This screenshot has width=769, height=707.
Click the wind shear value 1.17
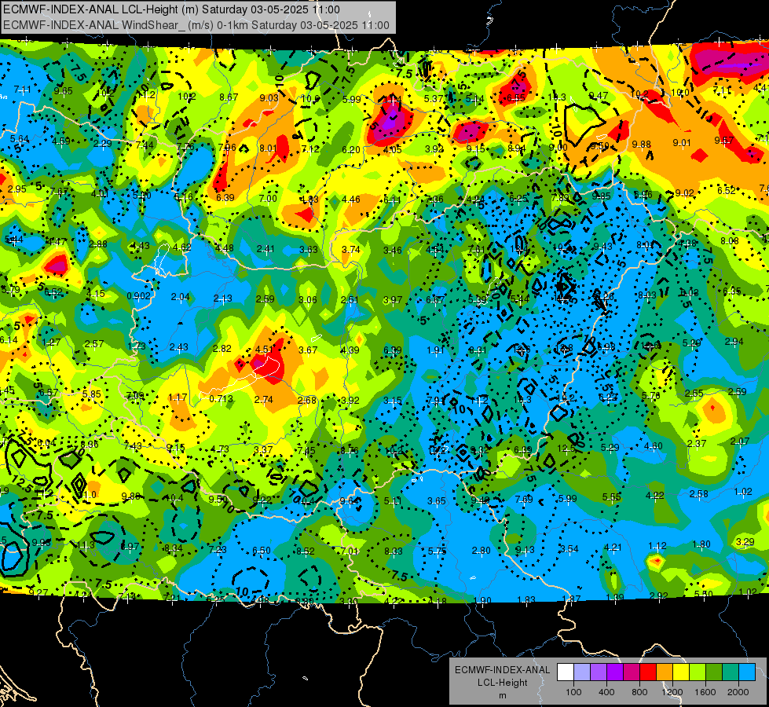tap(178, 397)
